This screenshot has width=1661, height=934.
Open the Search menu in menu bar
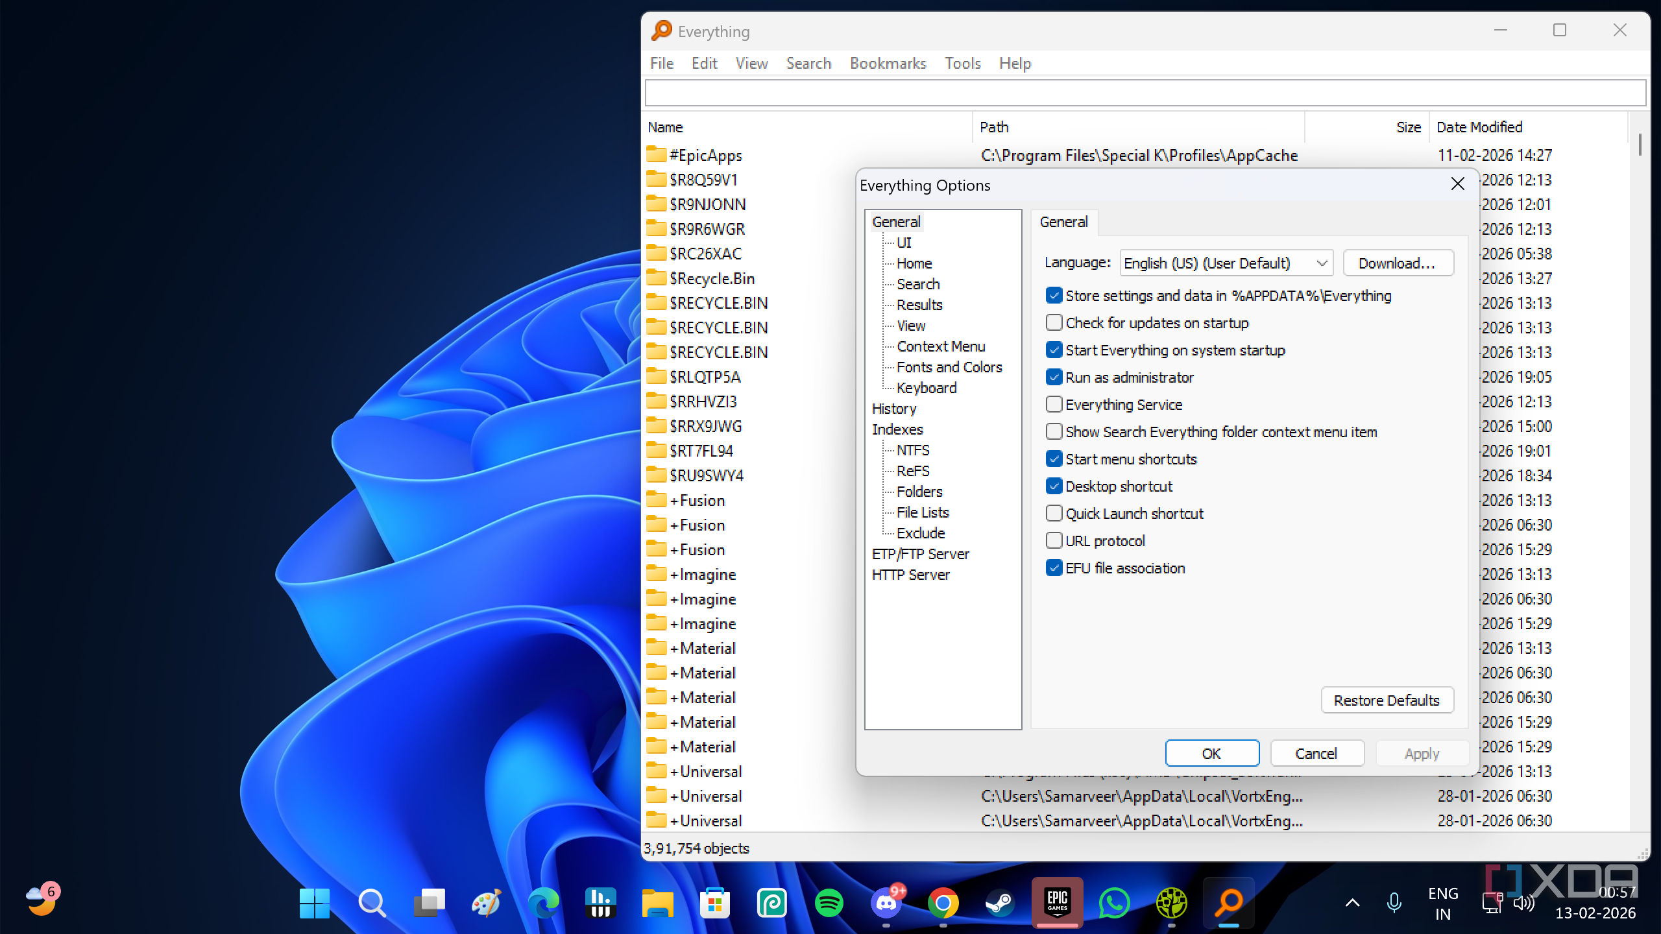click(808, 63)
